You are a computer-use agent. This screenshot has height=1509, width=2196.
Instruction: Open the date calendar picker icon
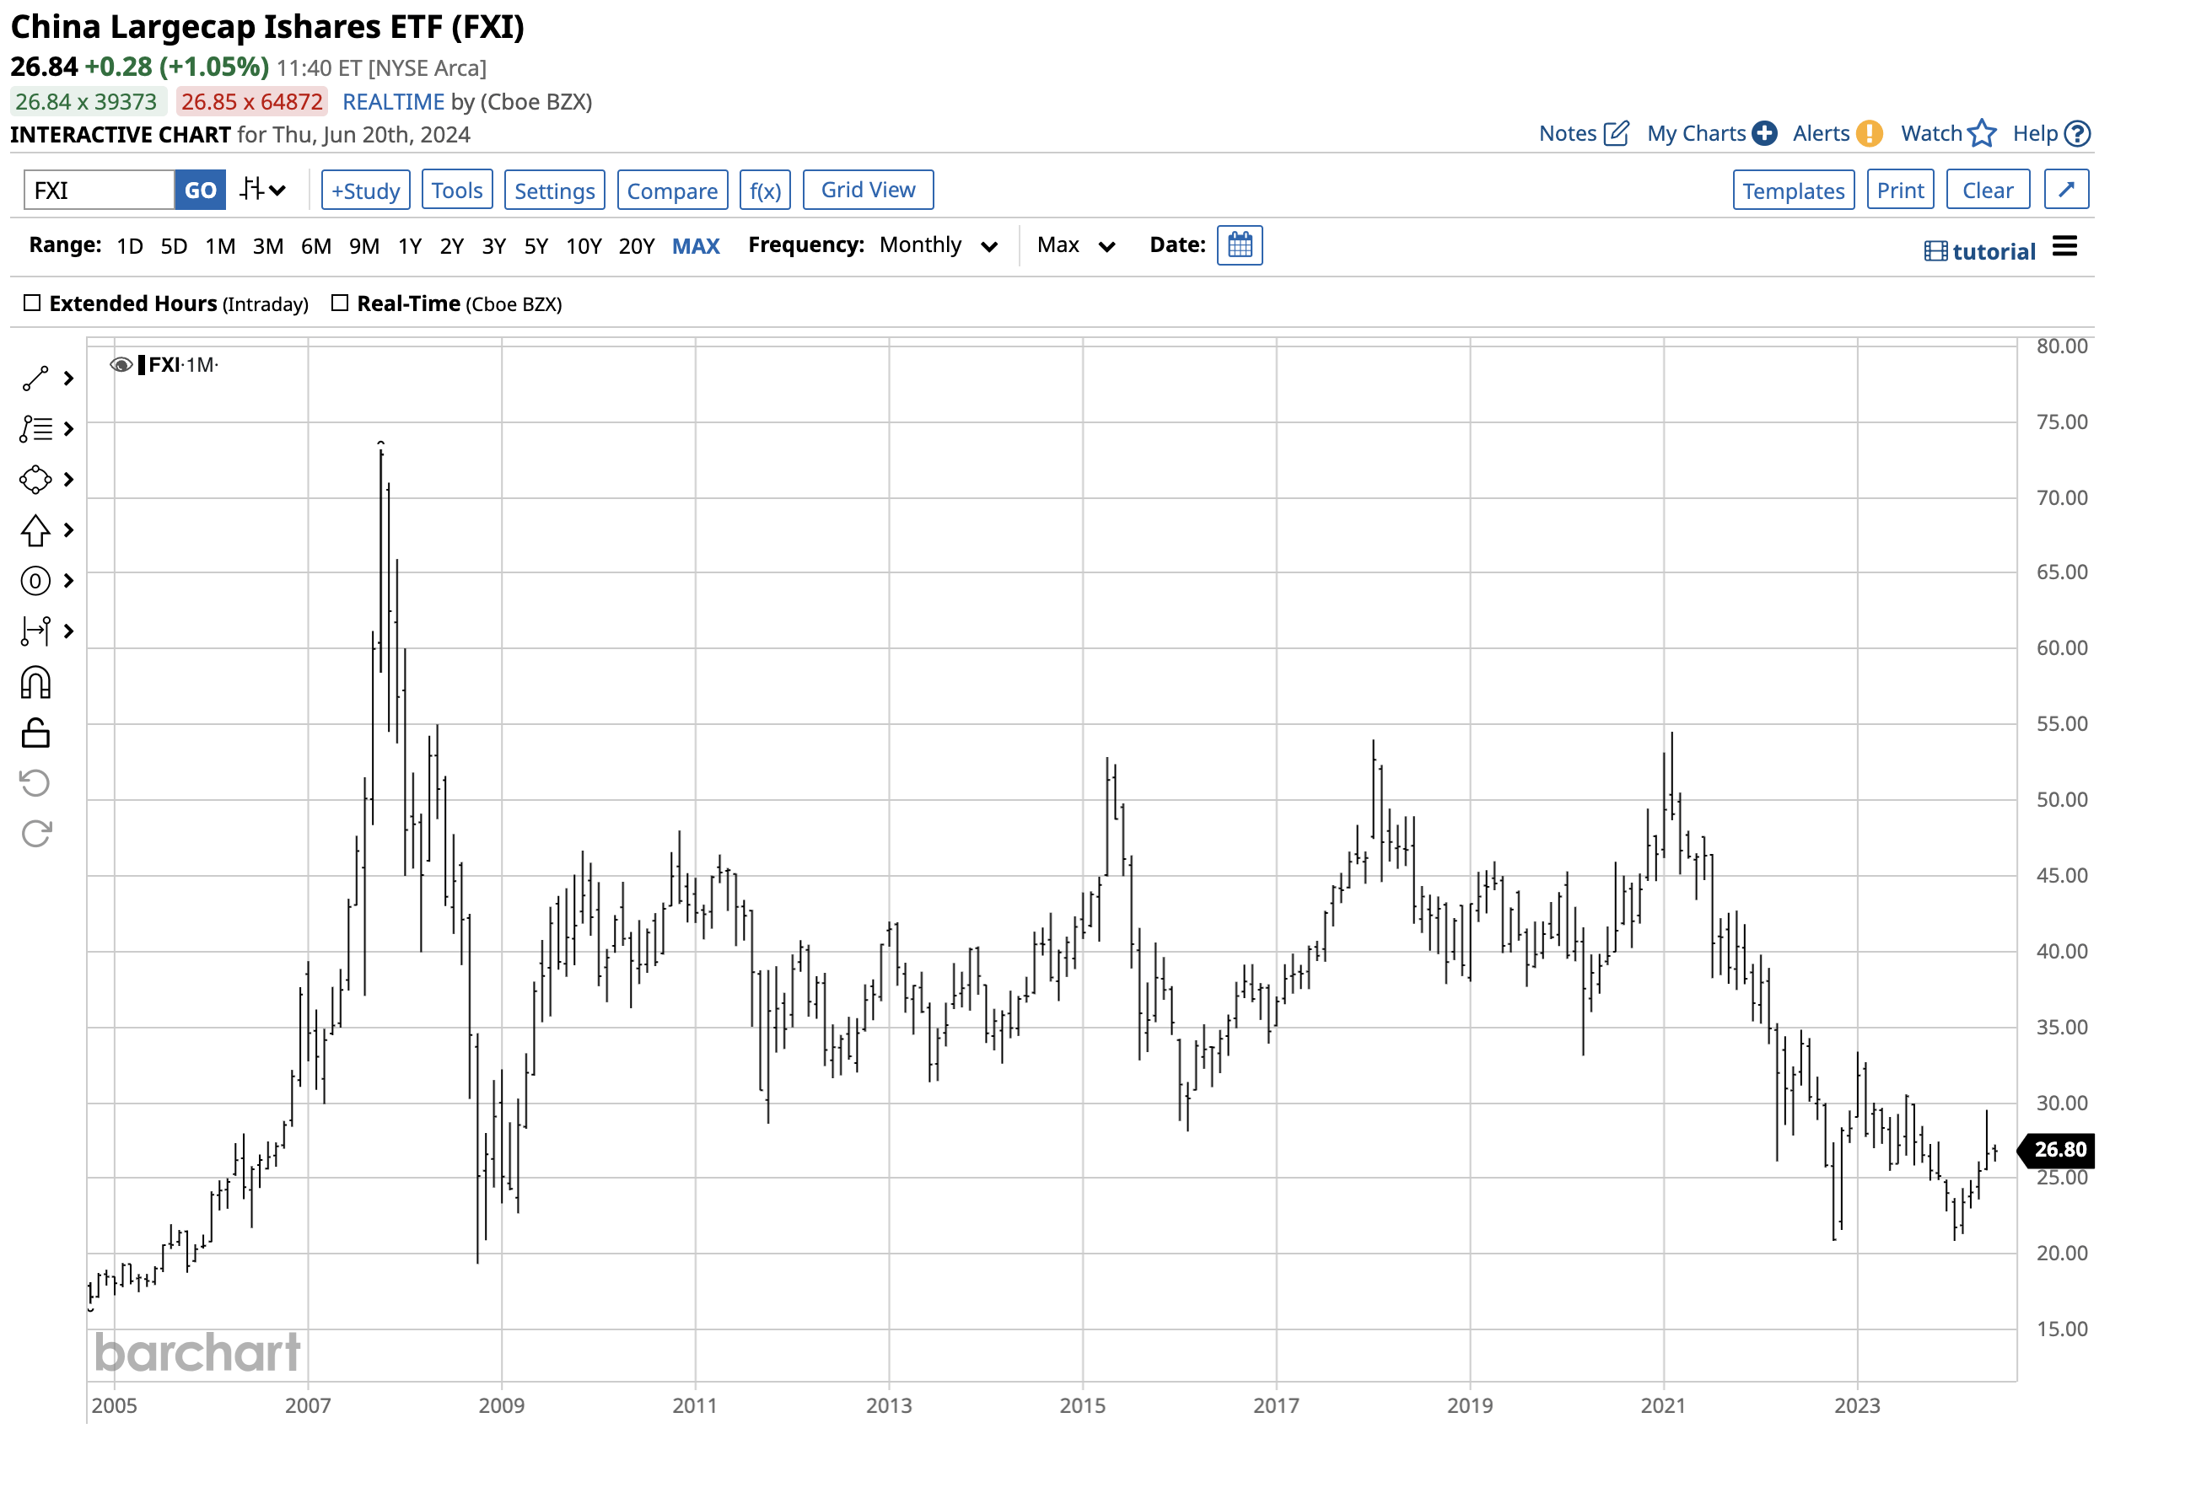pyautogui.click(x=1239, y=246)
